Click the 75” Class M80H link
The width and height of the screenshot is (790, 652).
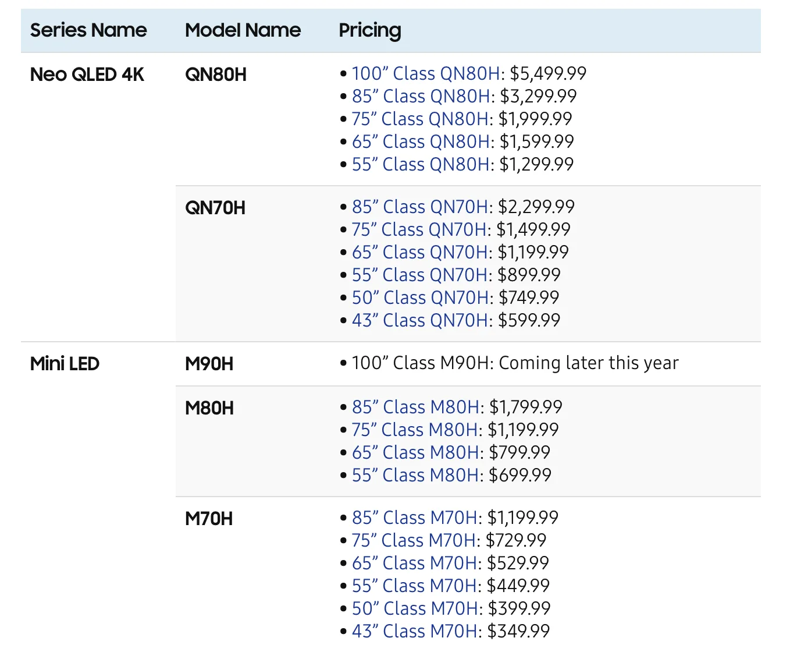tap(415, 430)
